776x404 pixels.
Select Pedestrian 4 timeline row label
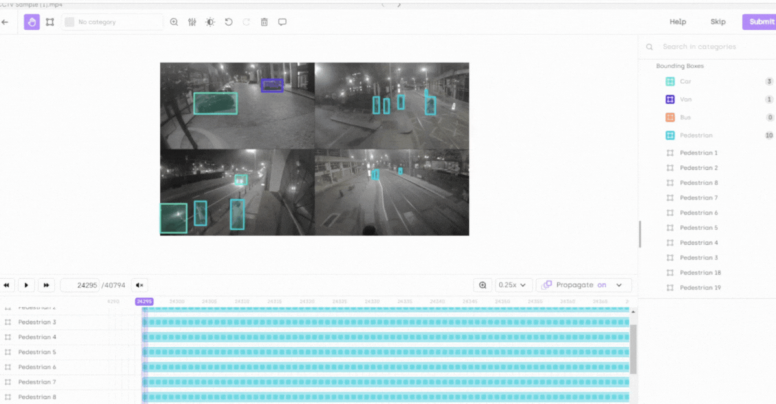pyautogui.click(x=37, y=337)
